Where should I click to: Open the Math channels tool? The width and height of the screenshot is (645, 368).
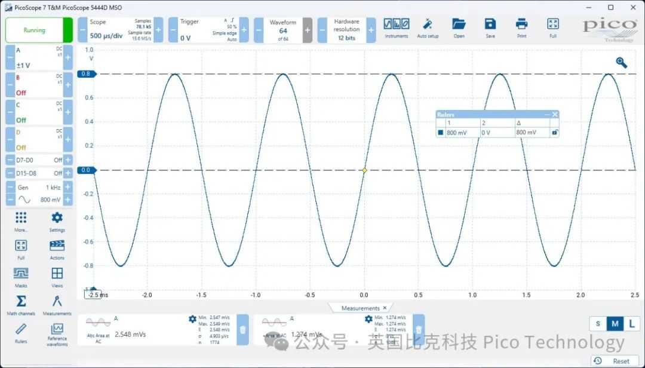coord(21,305)
